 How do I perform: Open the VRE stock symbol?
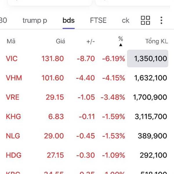[x=12, y=97]
